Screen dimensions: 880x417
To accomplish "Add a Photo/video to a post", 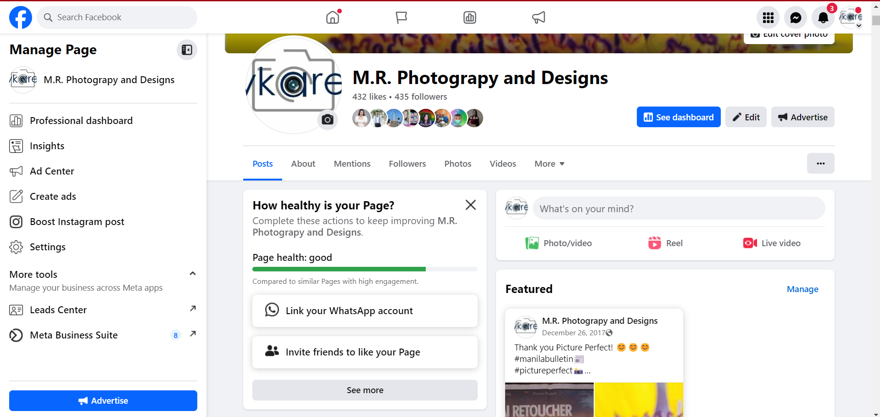I will (559, 243).
